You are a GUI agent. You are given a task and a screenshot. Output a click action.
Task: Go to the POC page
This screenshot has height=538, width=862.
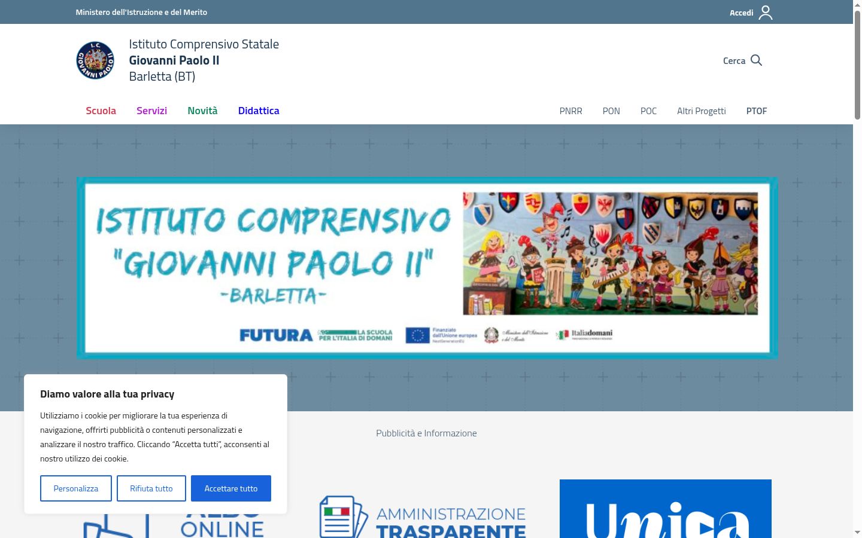(x=648, y=111)
